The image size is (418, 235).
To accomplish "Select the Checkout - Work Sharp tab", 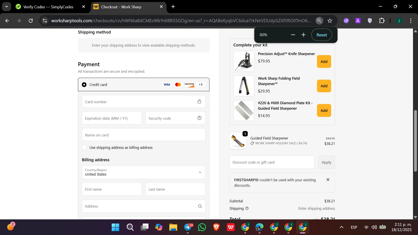I will pos(121,7).
